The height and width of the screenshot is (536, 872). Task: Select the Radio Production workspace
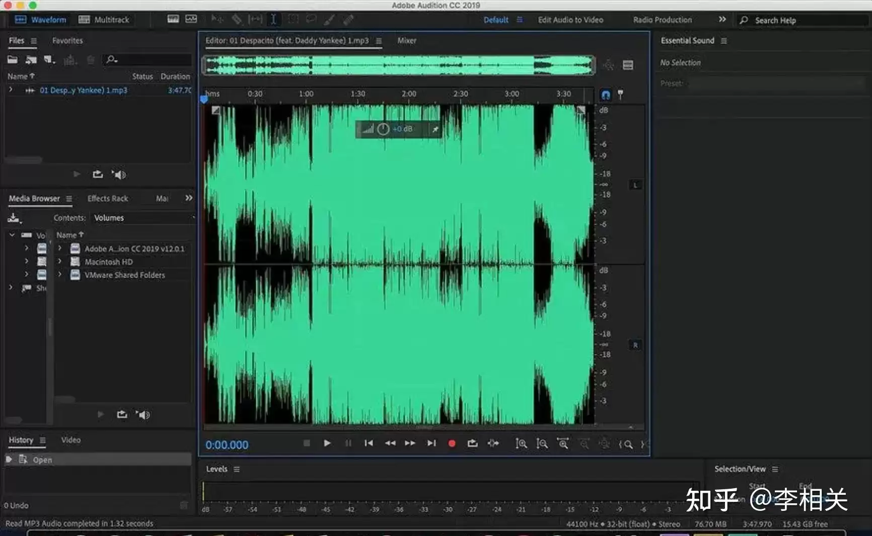click(662, 20)
